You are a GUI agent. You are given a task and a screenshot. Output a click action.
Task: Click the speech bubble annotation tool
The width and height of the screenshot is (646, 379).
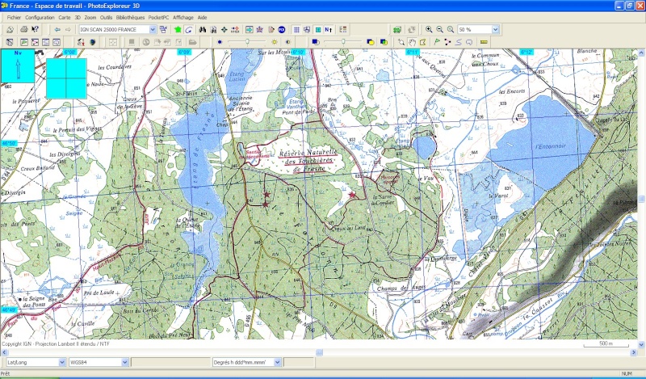469,42
